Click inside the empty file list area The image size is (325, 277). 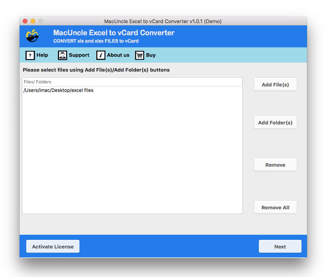click(132, 156)
